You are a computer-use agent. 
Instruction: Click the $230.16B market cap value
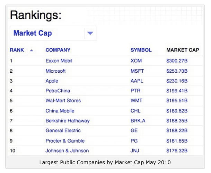pos(177,81)
